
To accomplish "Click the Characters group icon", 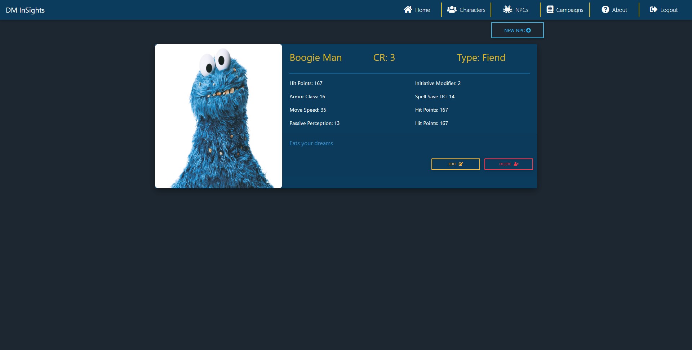I will [452, 10].
